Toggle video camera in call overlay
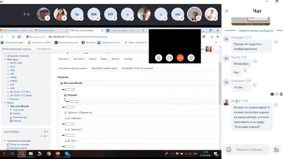The height and width of the screenshot is (159, 283). (169, 58)
